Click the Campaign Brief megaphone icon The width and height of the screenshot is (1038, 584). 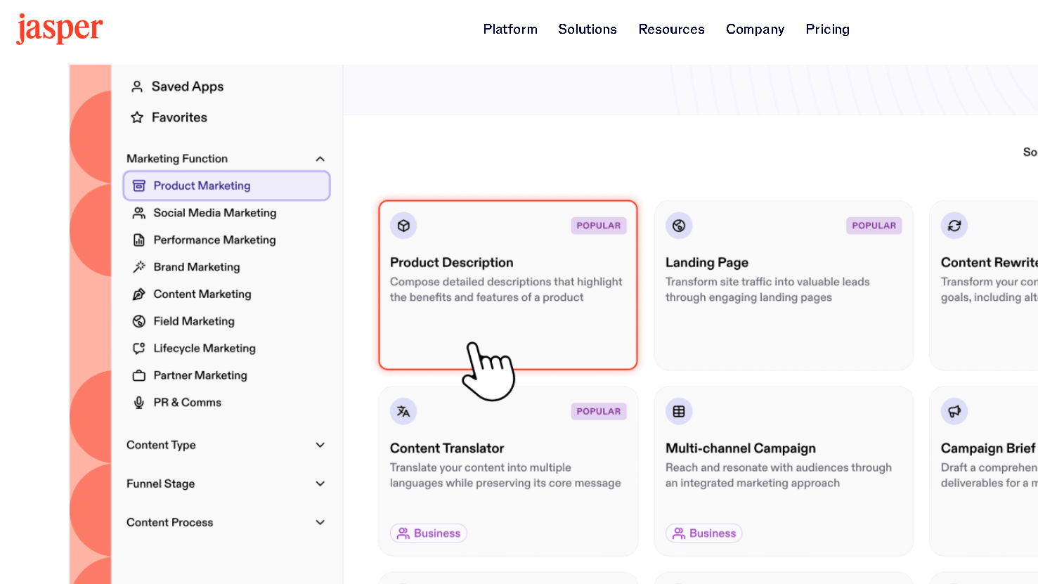click(954, 412)
